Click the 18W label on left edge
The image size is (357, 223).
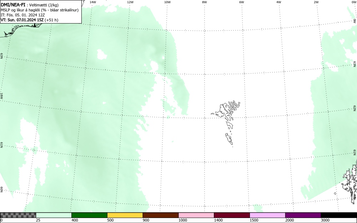(x=1, y=95)
